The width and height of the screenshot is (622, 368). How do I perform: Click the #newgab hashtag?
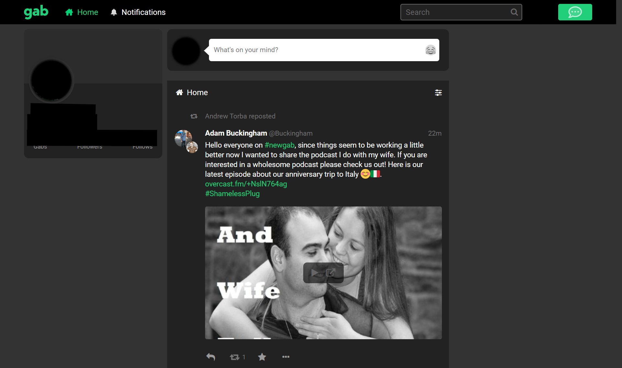[x=279, y=145]
